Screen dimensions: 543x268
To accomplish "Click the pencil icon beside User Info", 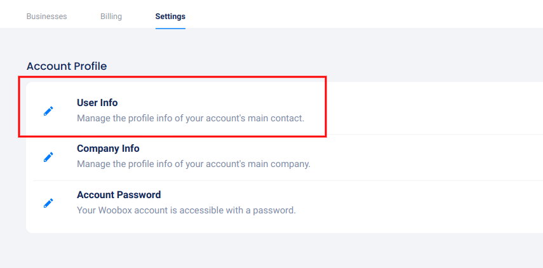I will pos(48,111).
